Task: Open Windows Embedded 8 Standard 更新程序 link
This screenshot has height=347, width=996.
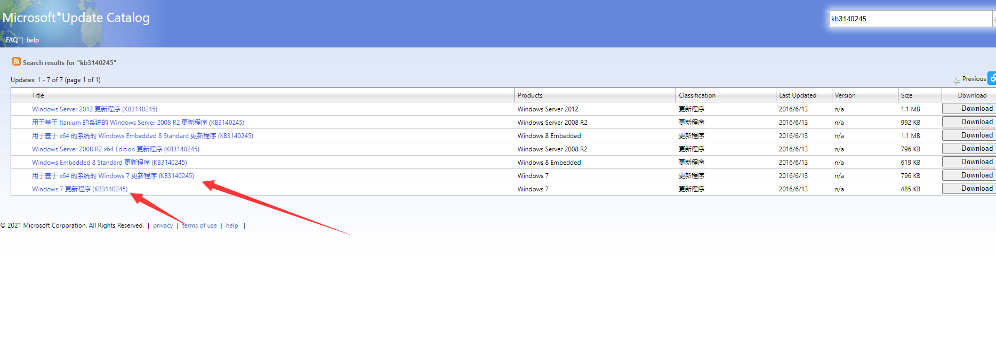Action: [109, 163]
